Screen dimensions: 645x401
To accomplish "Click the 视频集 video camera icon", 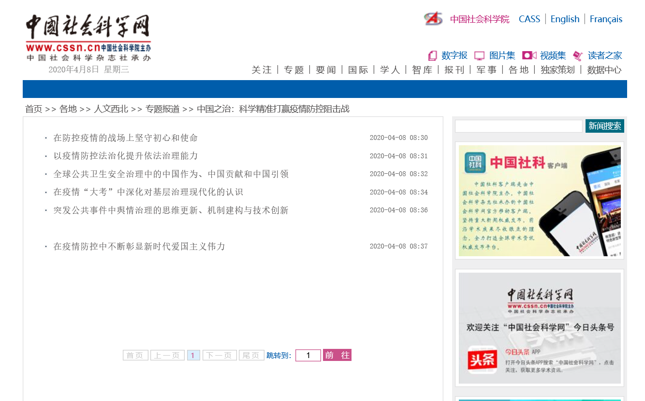I will tap(529, 55).
